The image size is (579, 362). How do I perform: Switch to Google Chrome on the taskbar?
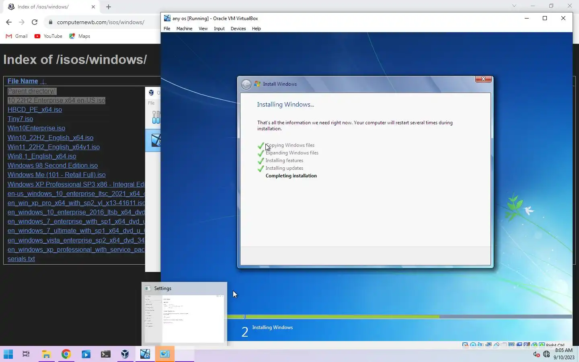pos(66,354)
